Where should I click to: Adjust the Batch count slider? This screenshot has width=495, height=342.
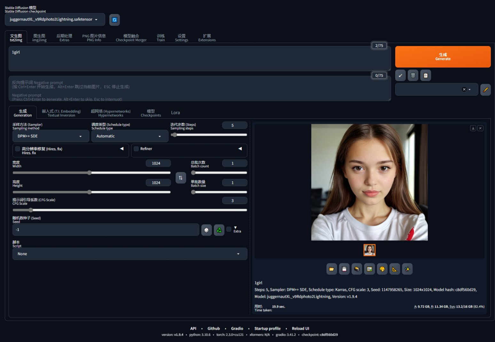click(219, 173)
